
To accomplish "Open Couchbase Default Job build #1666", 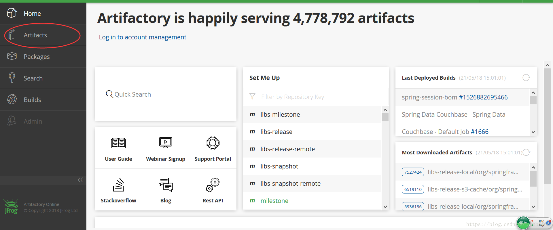I will [480, 132].
